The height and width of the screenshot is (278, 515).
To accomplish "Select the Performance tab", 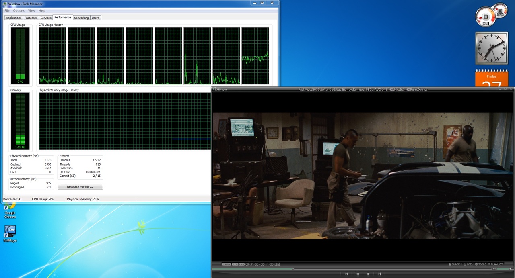I will (x=62, y=18).
